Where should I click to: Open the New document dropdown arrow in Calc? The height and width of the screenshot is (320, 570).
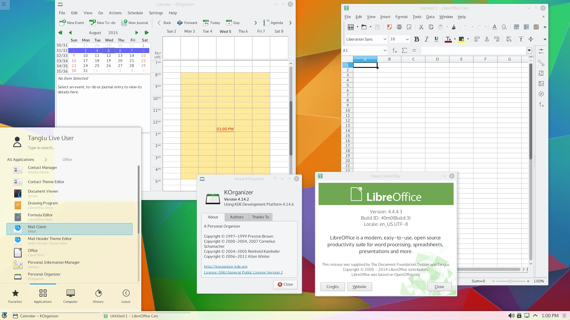357,27
